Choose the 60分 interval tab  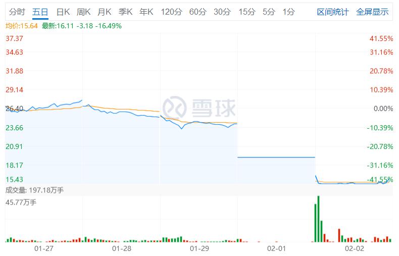coord(197,12)
